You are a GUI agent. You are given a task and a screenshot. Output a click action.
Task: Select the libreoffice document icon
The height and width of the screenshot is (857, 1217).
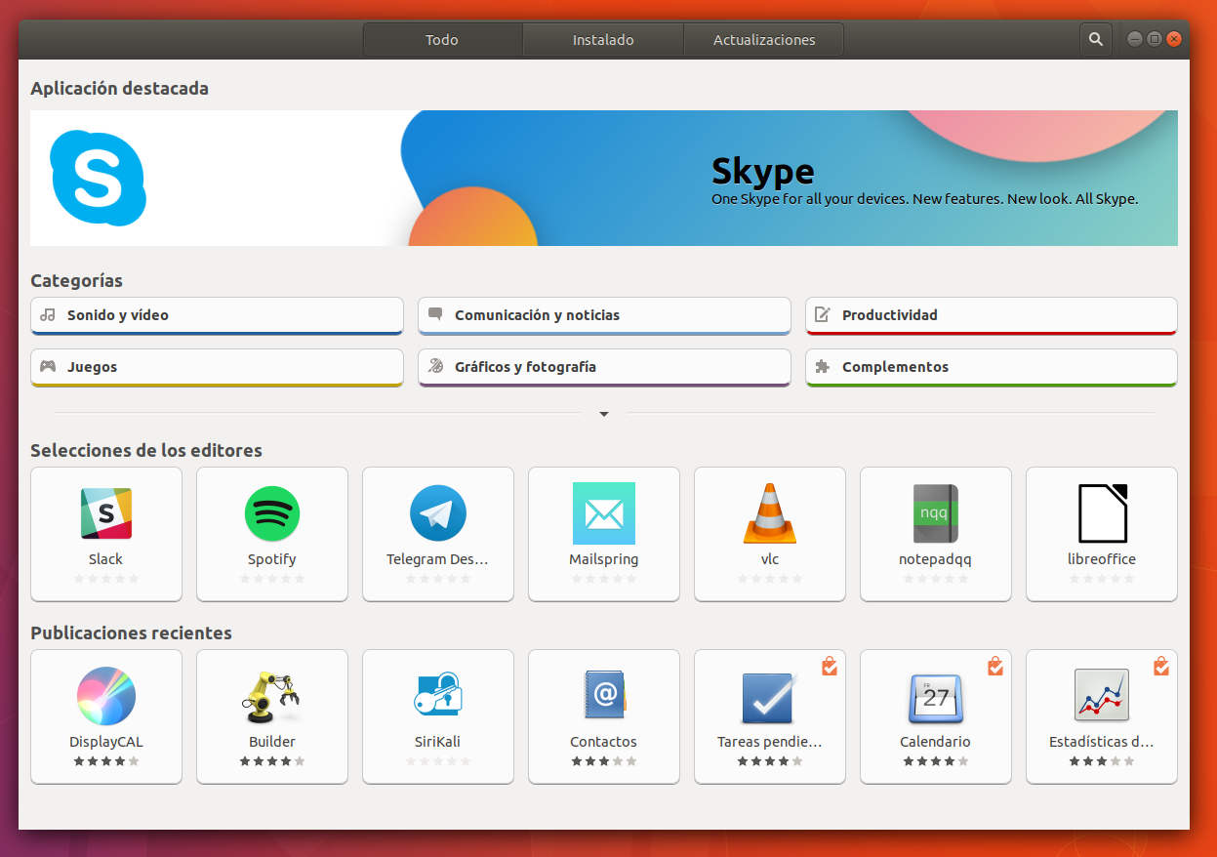tap(1102, 513)
